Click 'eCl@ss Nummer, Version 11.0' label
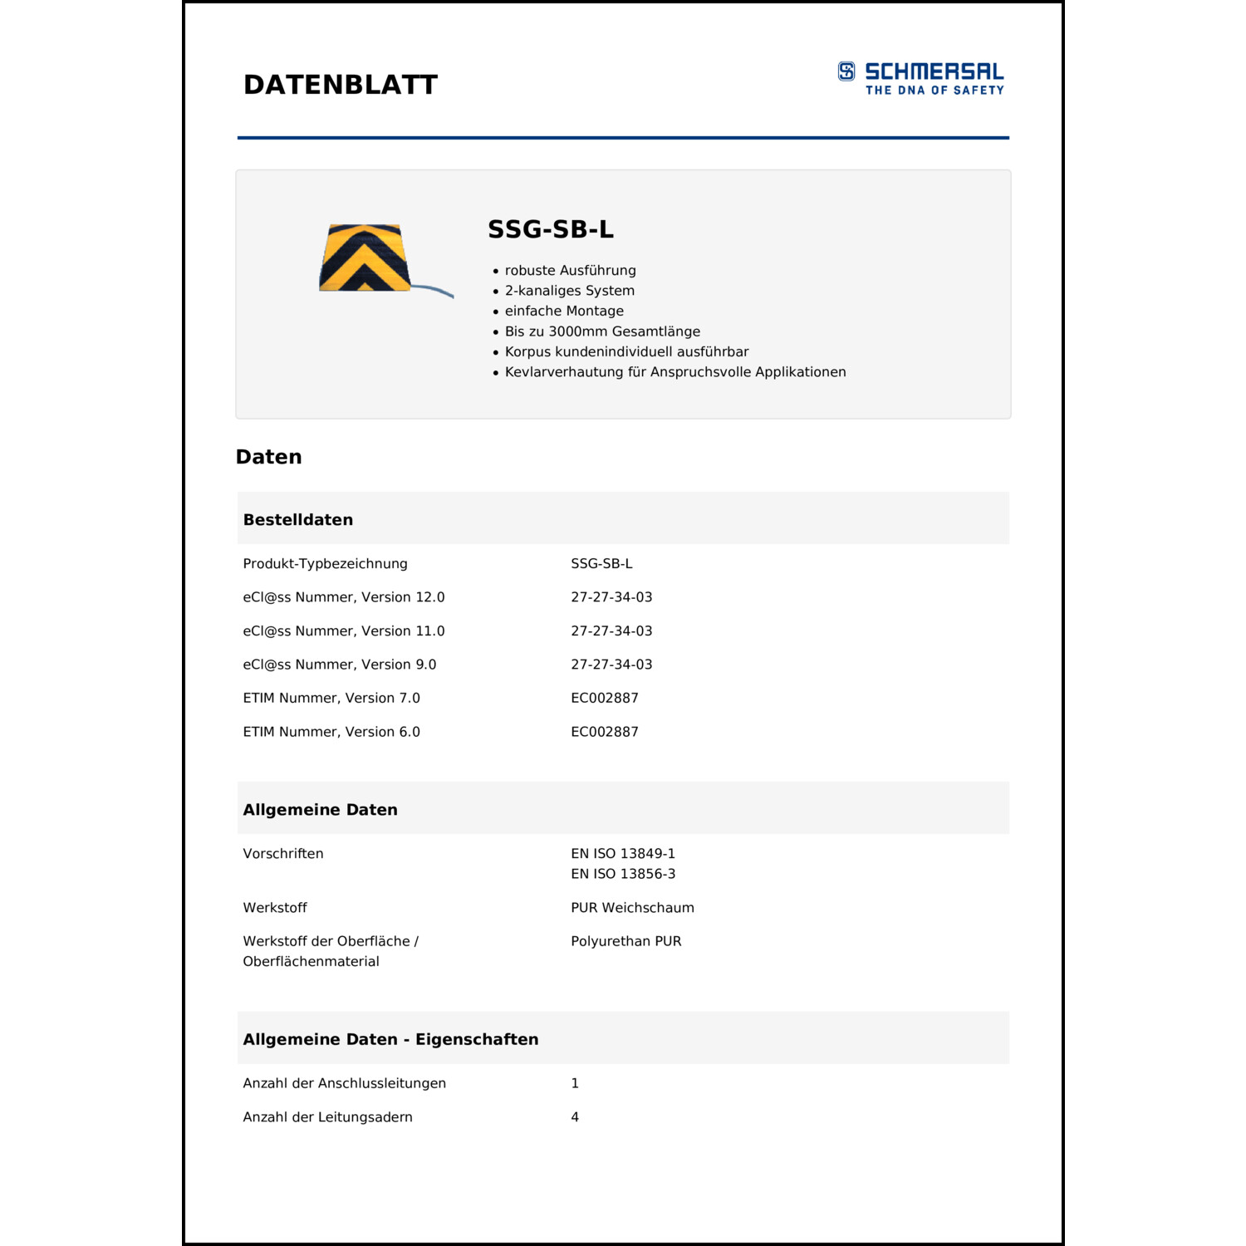This screenshot has width=1246, height=1246. click(344, 631)
